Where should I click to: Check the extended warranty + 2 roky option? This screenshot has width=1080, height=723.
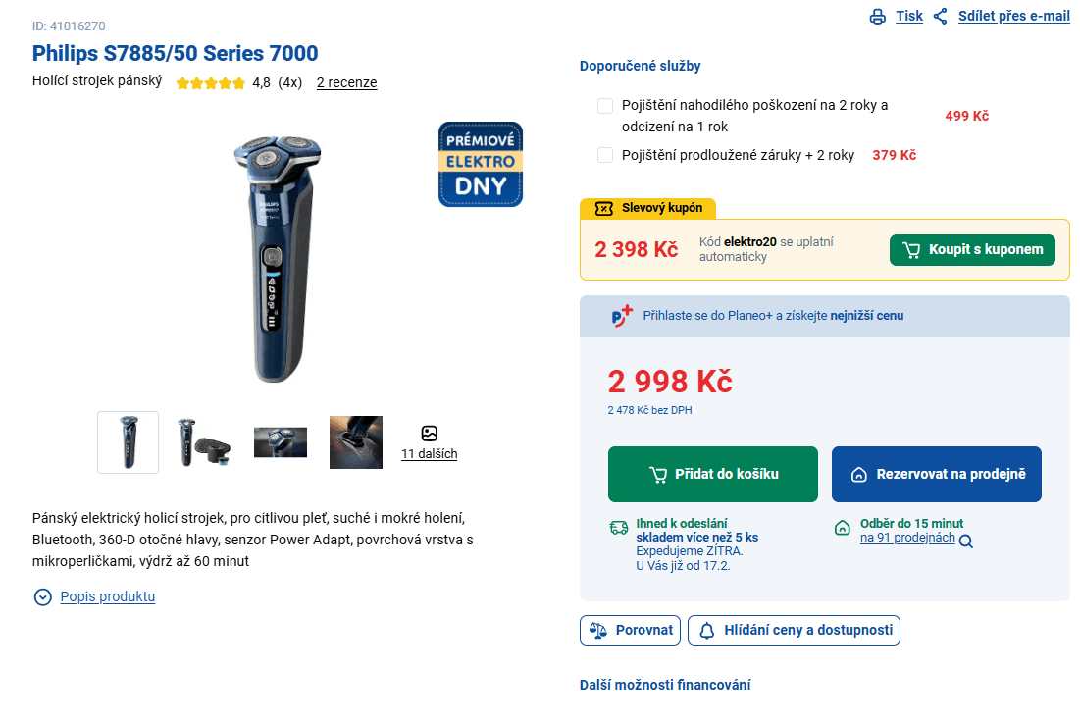(x=604, y=154)
